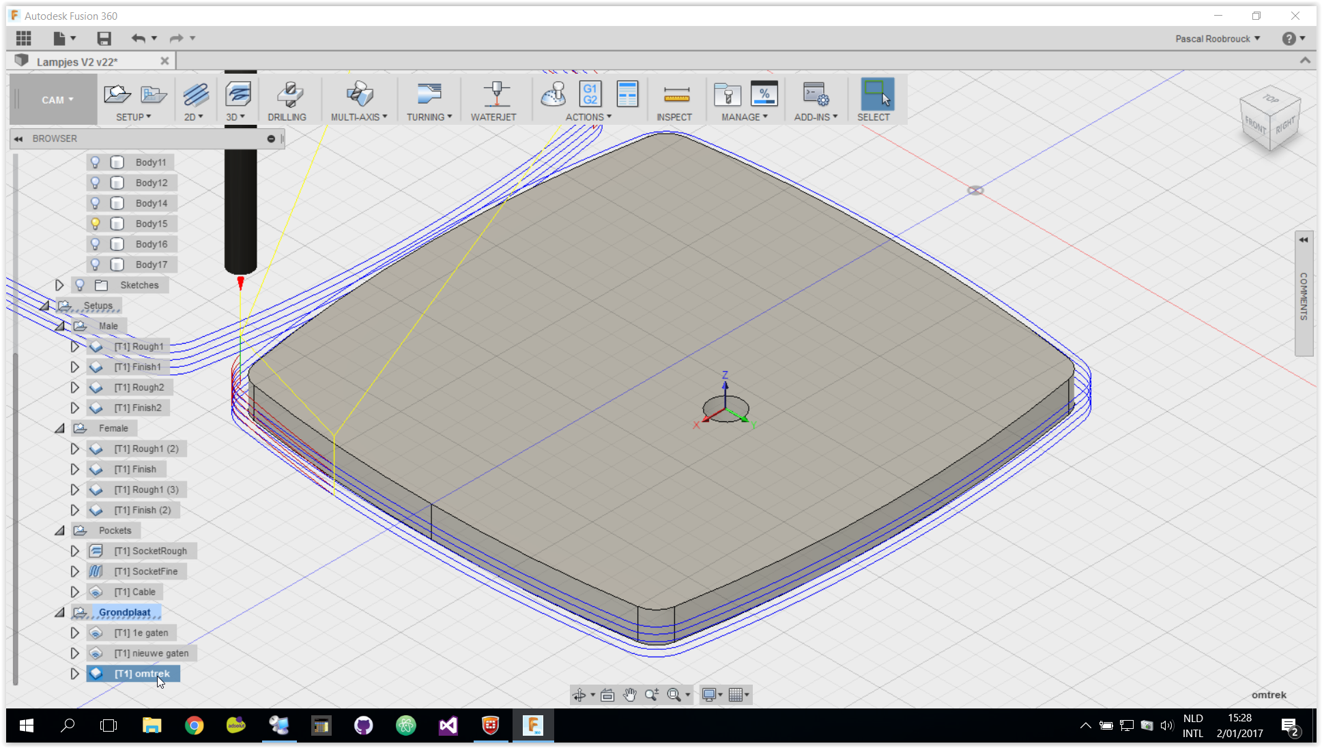This screenshot has width=1322, height=748.
Task: Open File Explorer from taskbar
Action: [x=152, y=725]
